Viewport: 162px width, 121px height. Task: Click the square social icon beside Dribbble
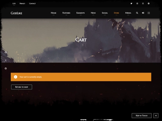point(143,4)
